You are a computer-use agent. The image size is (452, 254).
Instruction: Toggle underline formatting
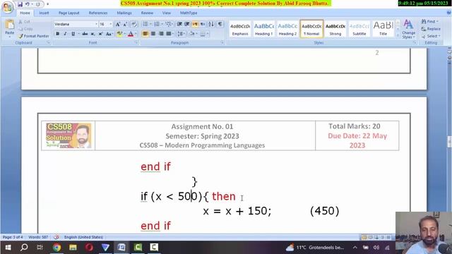pyautogui.click(x=73, y=34)
